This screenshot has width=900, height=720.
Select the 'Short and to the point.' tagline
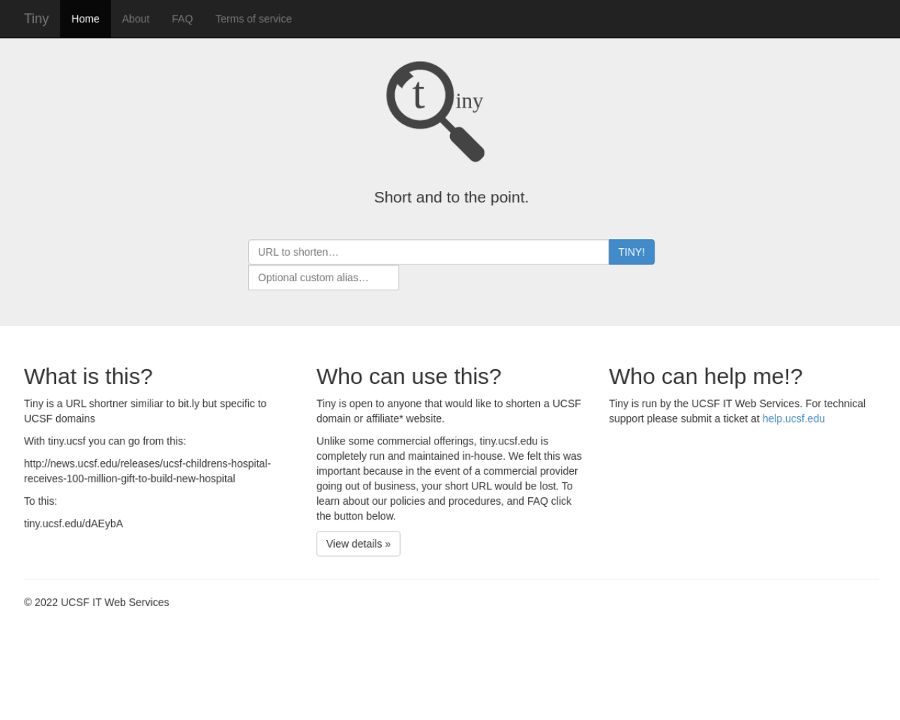pos(451,198)
